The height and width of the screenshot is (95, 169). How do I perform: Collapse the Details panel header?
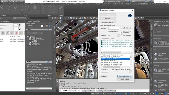click(51, 61)
